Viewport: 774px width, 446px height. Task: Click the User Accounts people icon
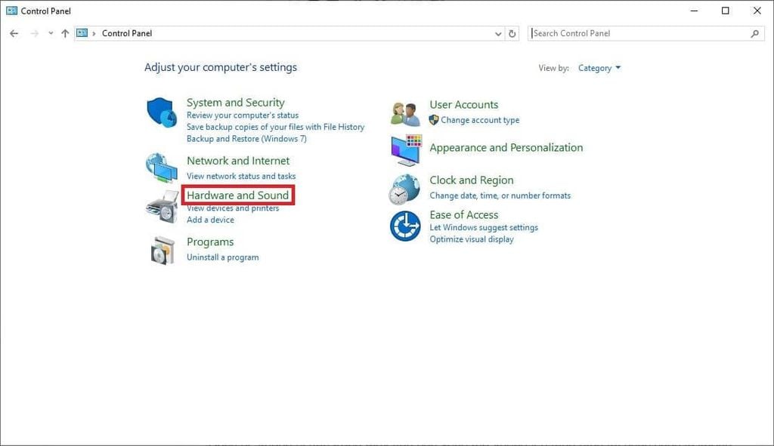[x=404, y=113]
